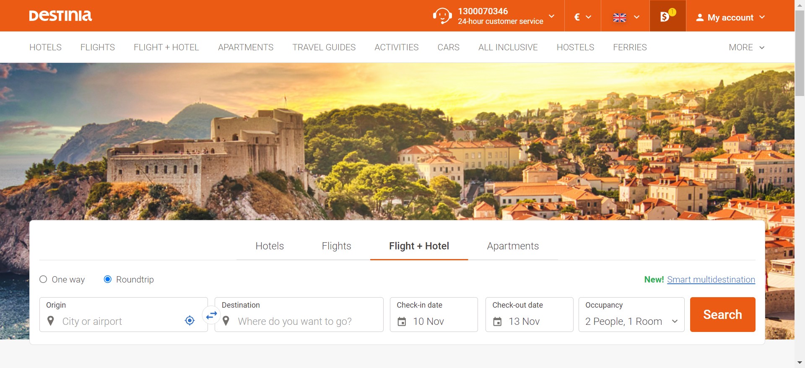
Task: Expand the Occupancy dropdown
Action: (631, 321)
